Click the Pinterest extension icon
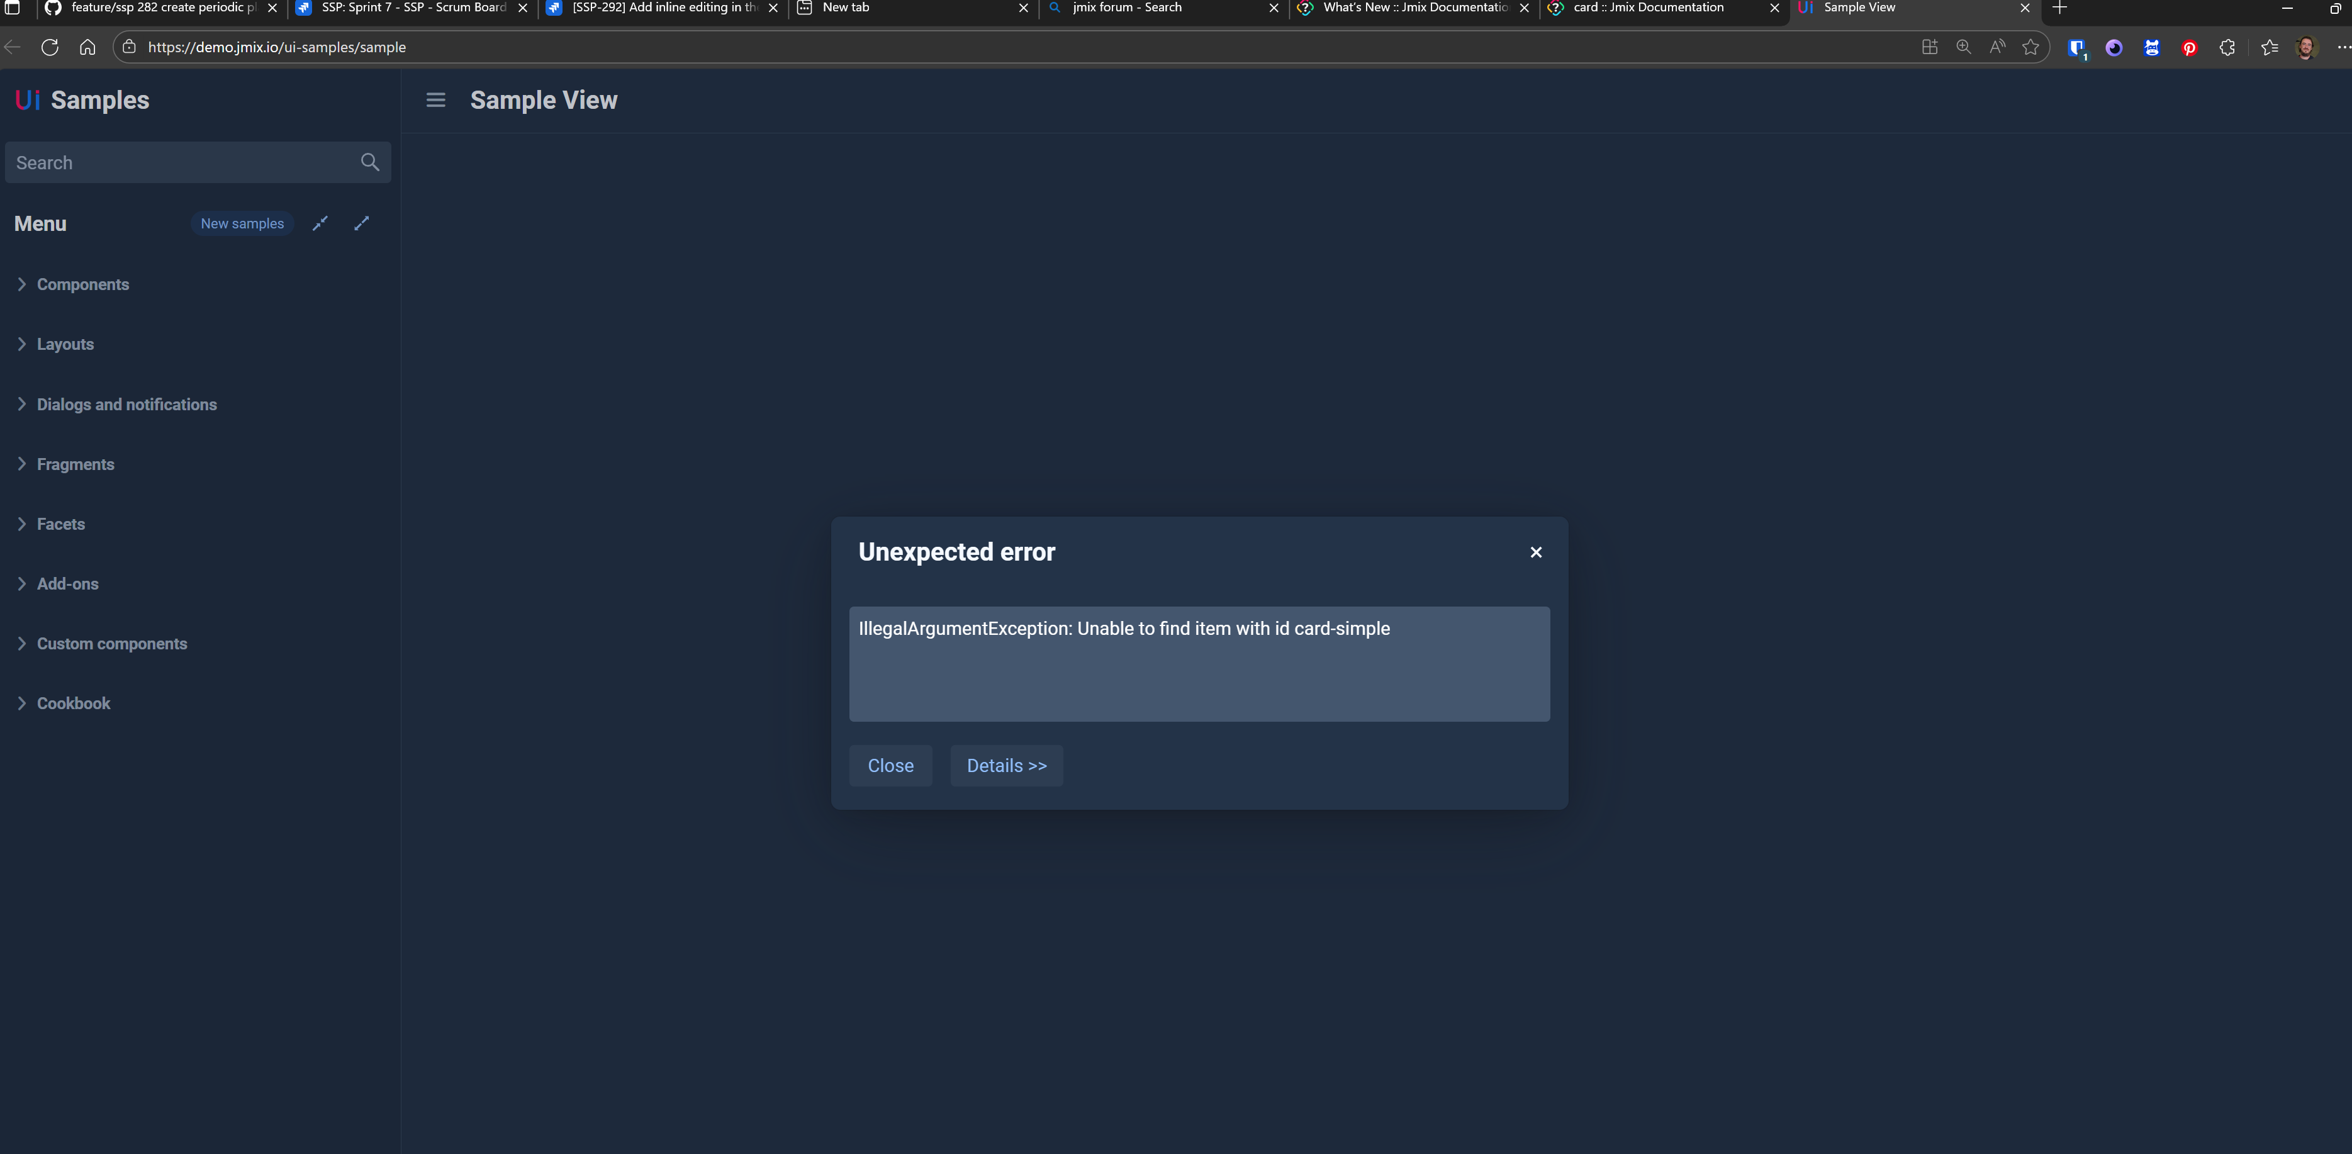The height and width of the screenshot is (1154, 2352). [2190, 47]
